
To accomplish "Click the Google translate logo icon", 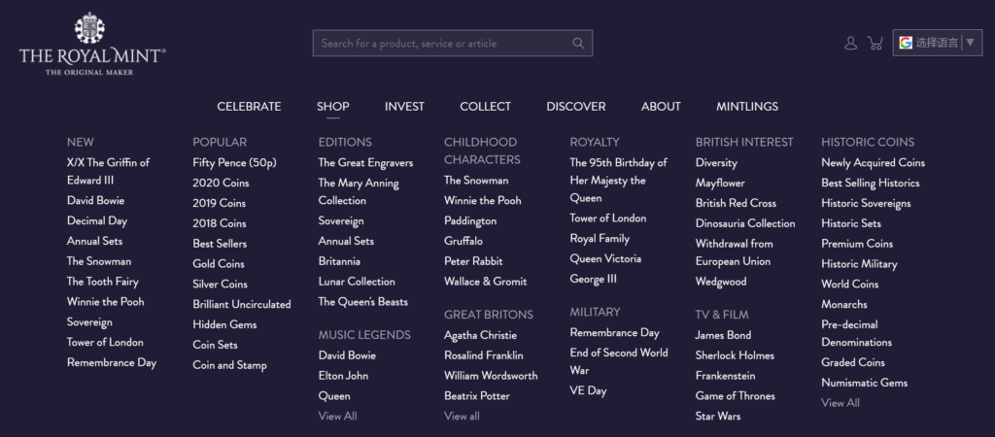I will pyautogui.click(x=906, y=43).
